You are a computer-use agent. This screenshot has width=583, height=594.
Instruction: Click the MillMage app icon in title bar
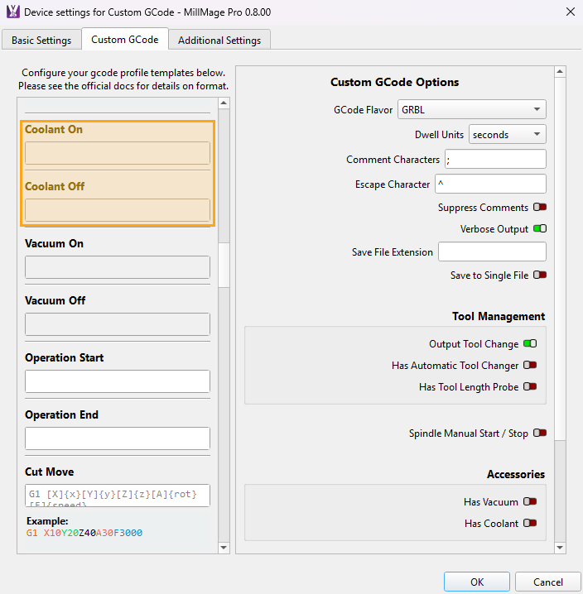12,12
